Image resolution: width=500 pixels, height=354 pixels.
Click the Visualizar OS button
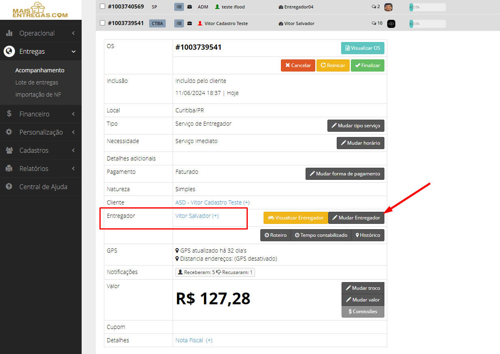pos(363,48)
